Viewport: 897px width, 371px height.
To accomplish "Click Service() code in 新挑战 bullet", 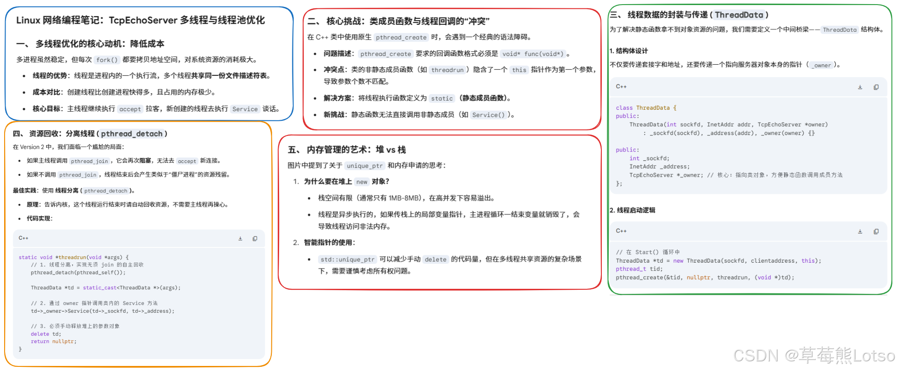I will click(x=488, y=115).
